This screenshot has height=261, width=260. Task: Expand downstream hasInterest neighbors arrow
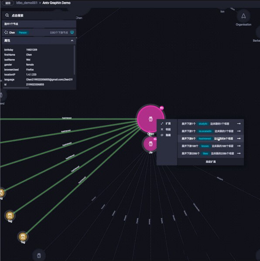coord(239,138)
